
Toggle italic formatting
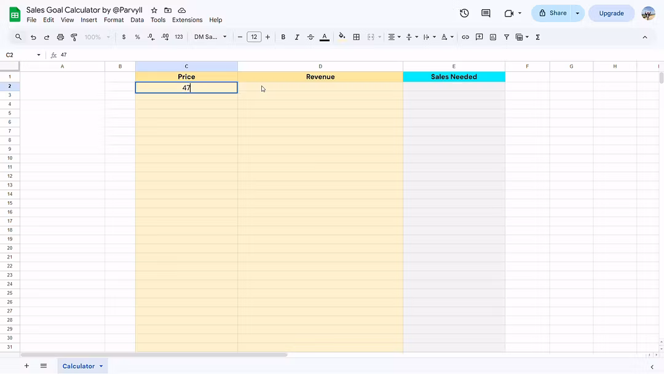297,37
